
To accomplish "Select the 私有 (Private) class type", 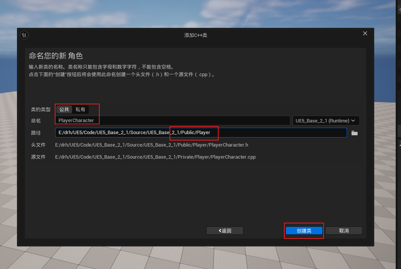I will [x=80, y=109].
